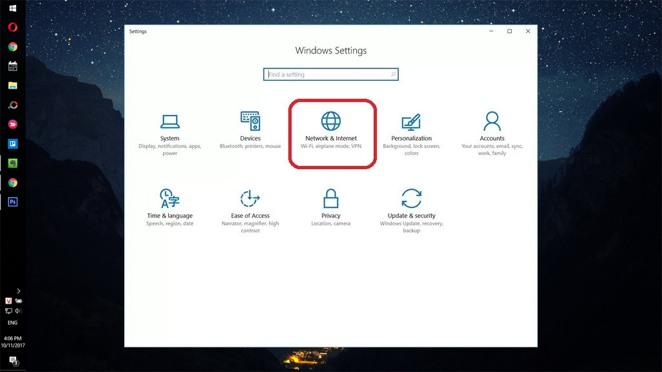This screenshot has width=662, height=372.
Task: Switch to Photoshop in the taskbar
Action: pos(13,202)
